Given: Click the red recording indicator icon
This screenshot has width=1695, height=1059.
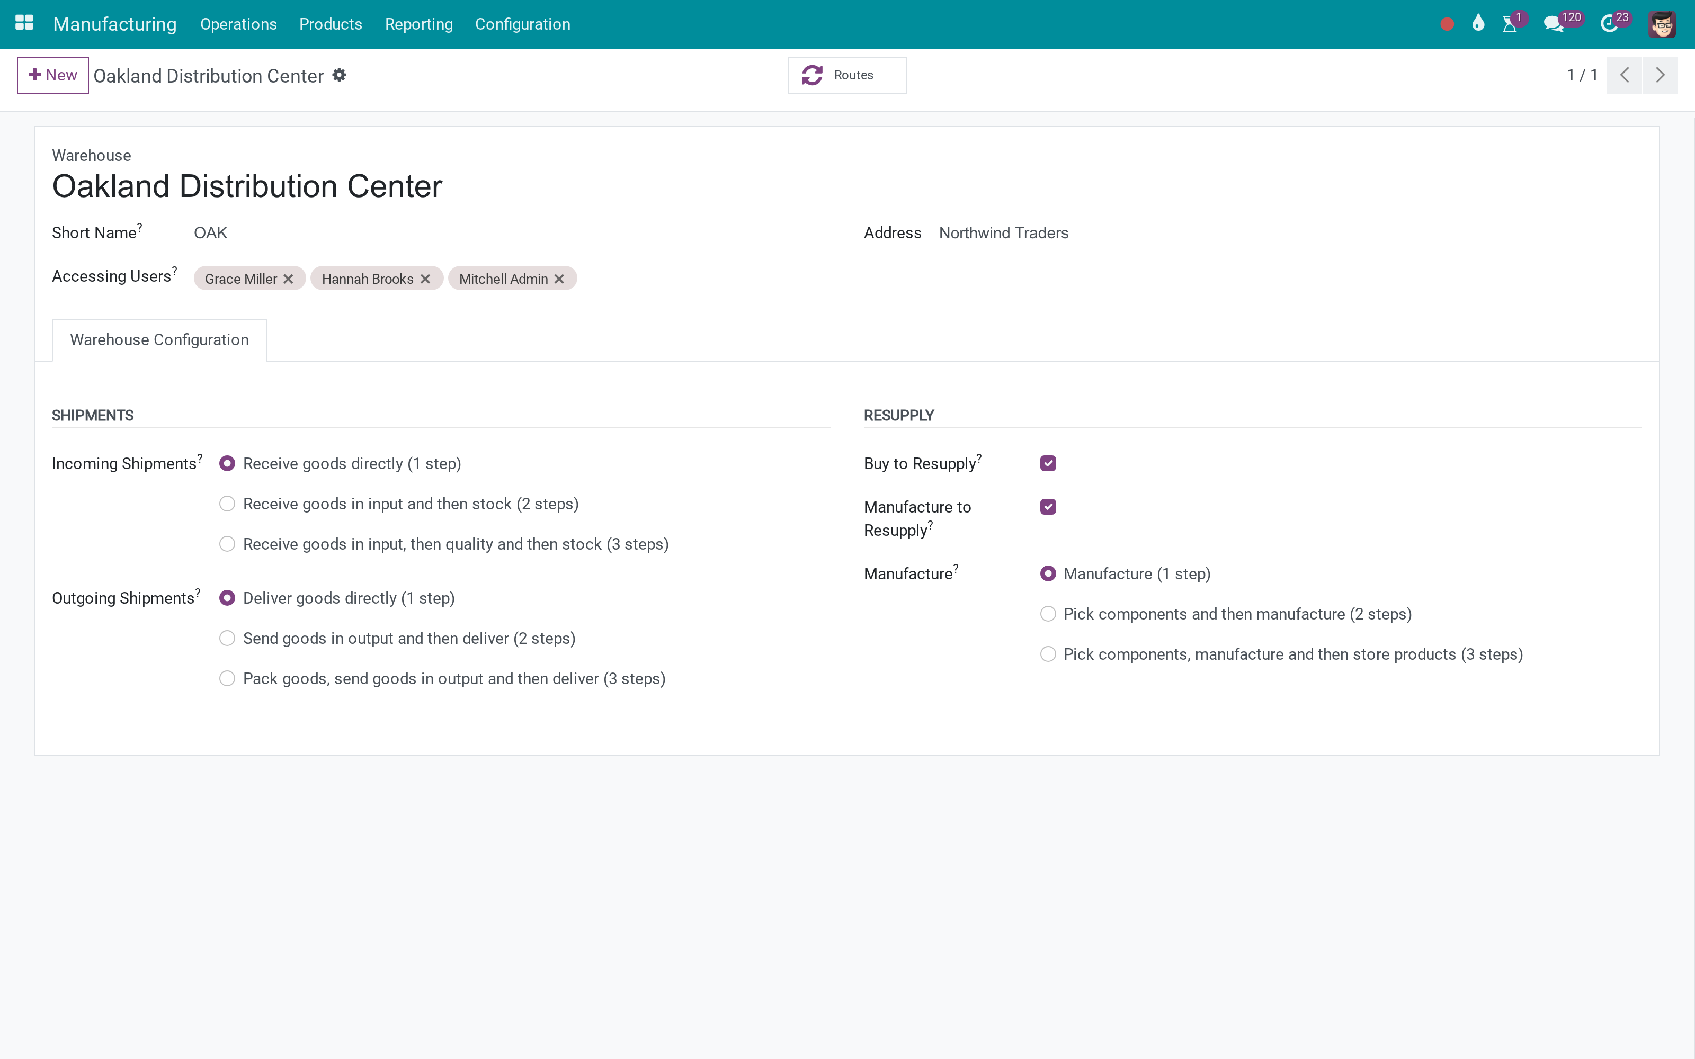Looking at the screenshot, I should point(1447,24).
